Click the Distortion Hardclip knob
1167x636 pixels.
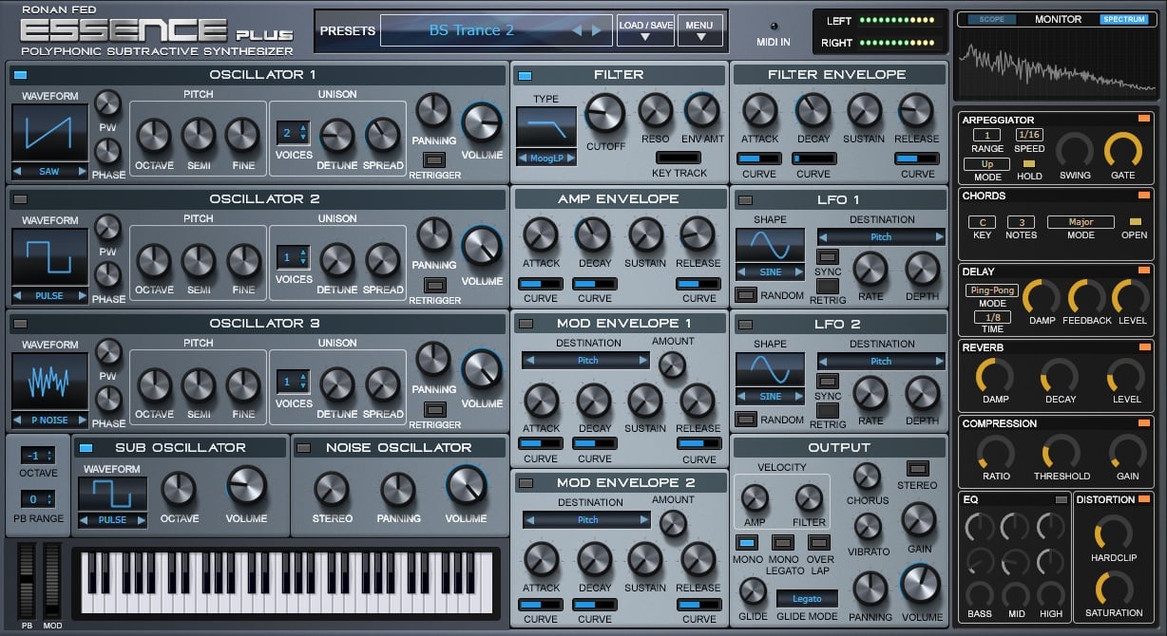pos(1114,533)
